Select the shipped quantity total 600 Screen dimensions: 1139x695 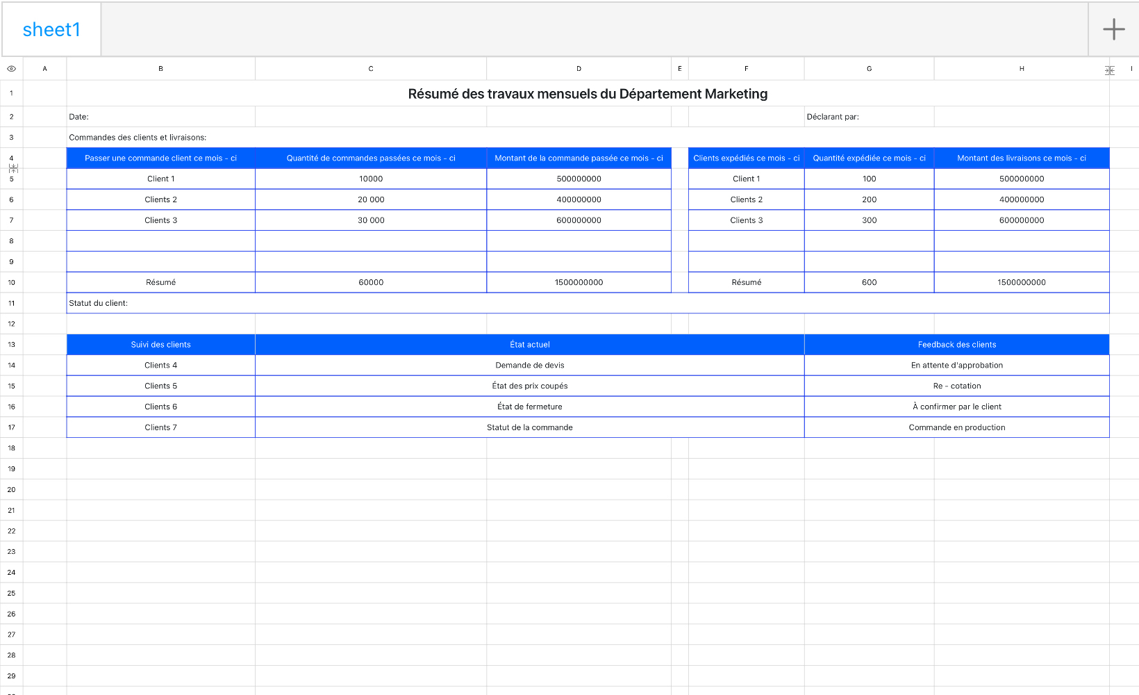(x=869, y=282)
